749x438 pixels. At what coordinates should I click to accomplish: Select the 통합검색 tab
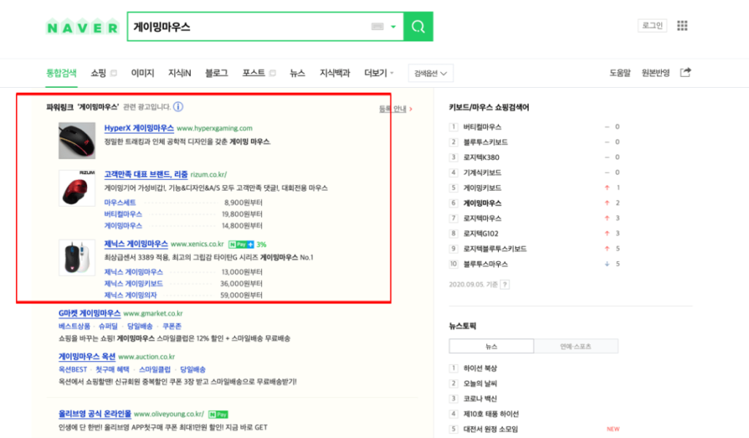click(x=61, y=73)
